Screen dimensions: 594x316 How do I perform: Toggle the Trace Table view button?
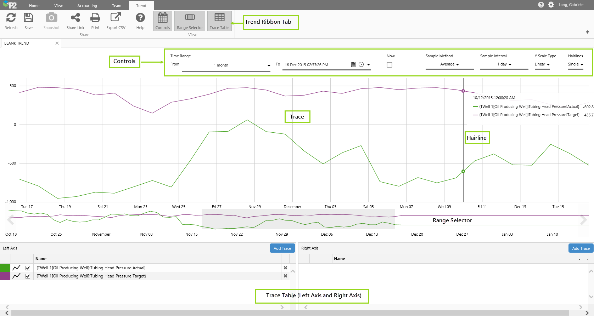(x=219, y=21)
